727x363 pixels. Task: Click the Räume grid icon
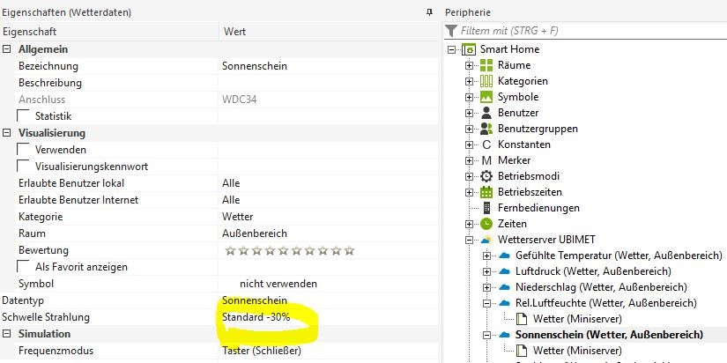click(x=486, y=65)
